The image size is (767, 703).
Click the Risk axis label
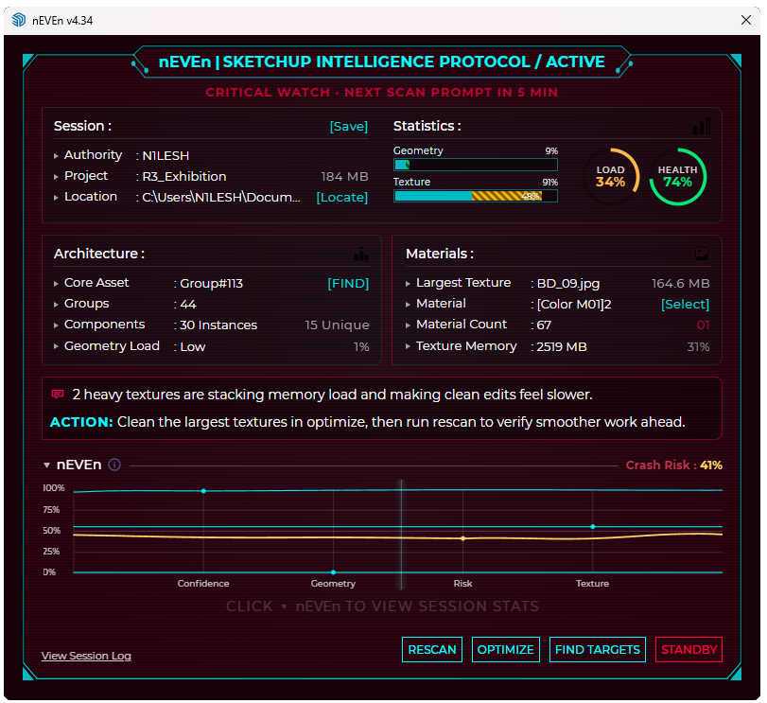tap(462, 584)
